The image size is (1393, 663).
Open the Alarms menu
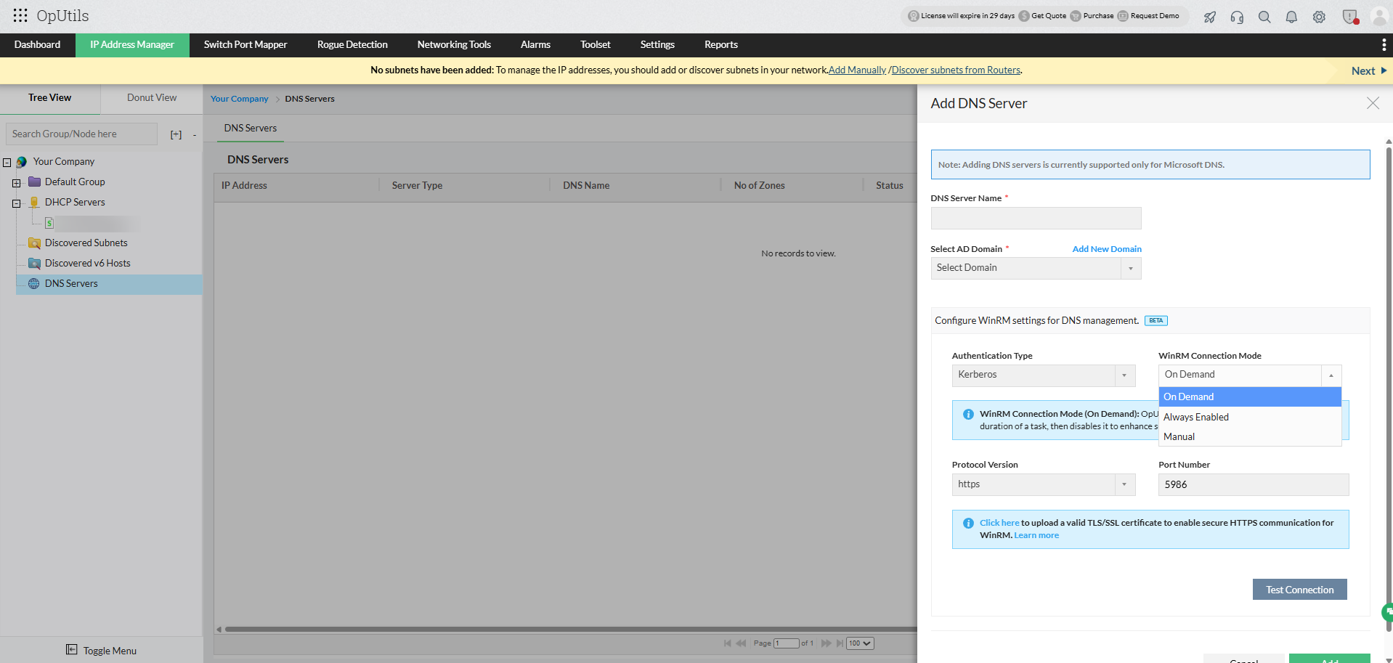coord(535,45)
